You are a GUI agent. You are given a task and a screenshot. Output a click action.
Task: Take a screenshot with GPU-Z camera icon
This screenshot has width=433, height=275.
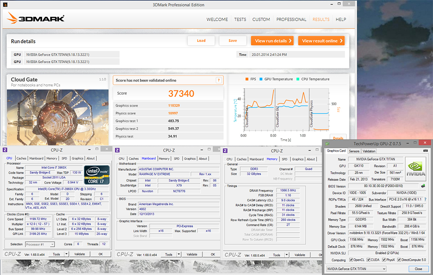click(x=425, y=150)
